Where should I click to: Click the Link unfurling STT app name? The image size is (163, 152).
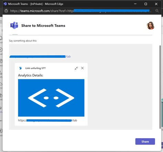click(35, 68)
